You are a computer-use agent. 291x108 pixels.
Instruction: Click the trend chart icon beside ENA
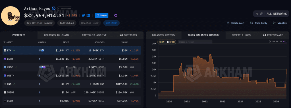coord(14,84)
